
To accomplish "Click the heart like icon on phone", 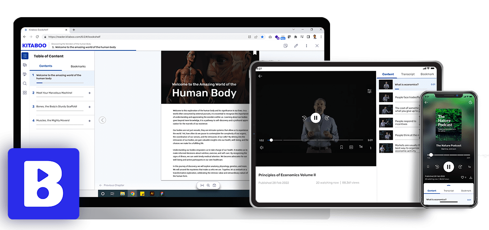I will point(463,177).
